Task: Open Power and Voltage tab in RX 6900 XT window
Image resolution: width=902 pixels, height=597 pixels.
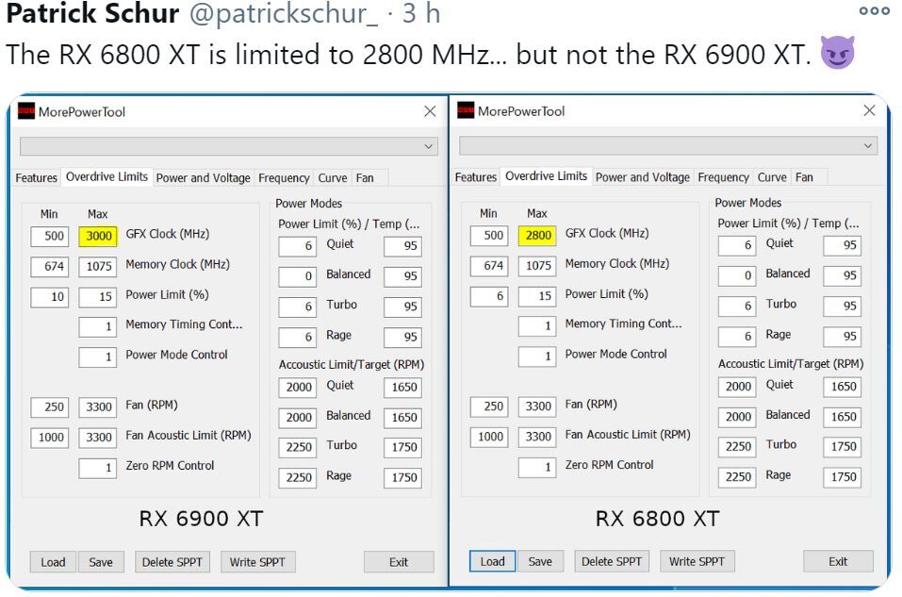Action: [203, 178]
